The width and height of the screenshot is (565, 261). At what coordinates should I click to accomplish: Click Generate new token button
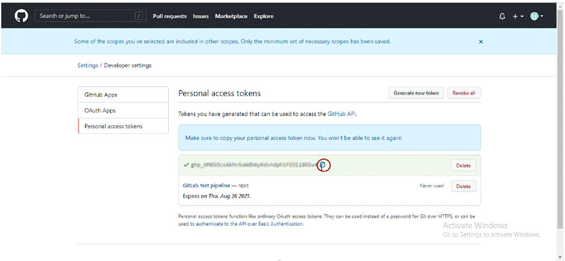pos(416,93)
